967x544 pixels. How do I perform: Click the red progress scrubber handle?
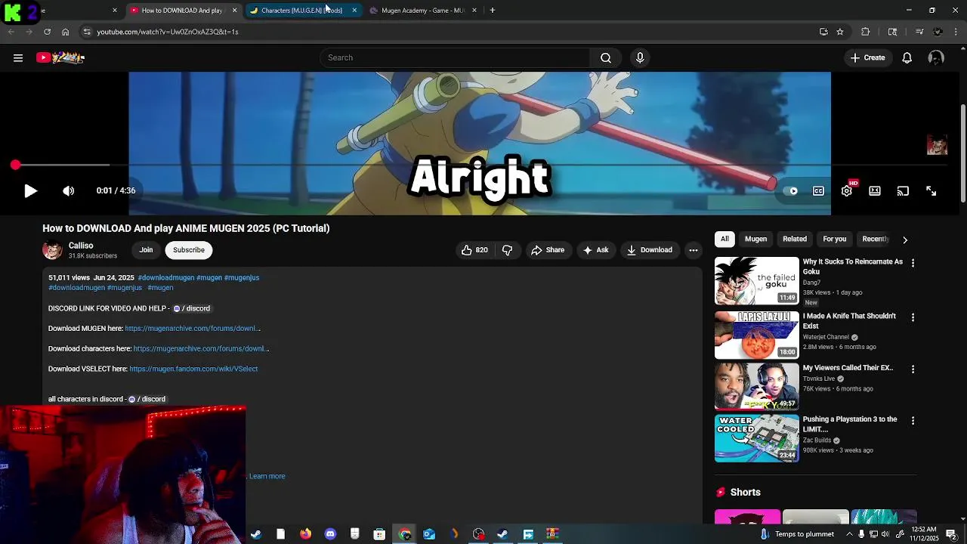[15, 165]
